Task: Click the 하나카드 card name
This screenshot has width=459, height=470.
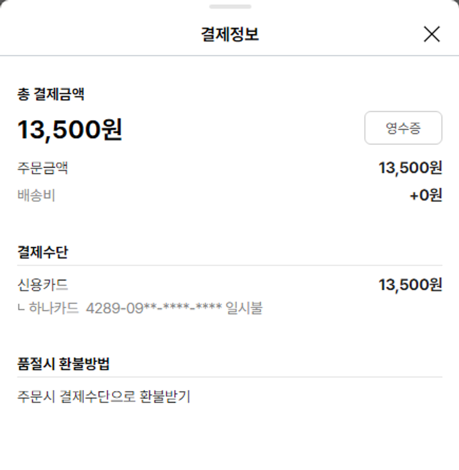Action: 54,308
